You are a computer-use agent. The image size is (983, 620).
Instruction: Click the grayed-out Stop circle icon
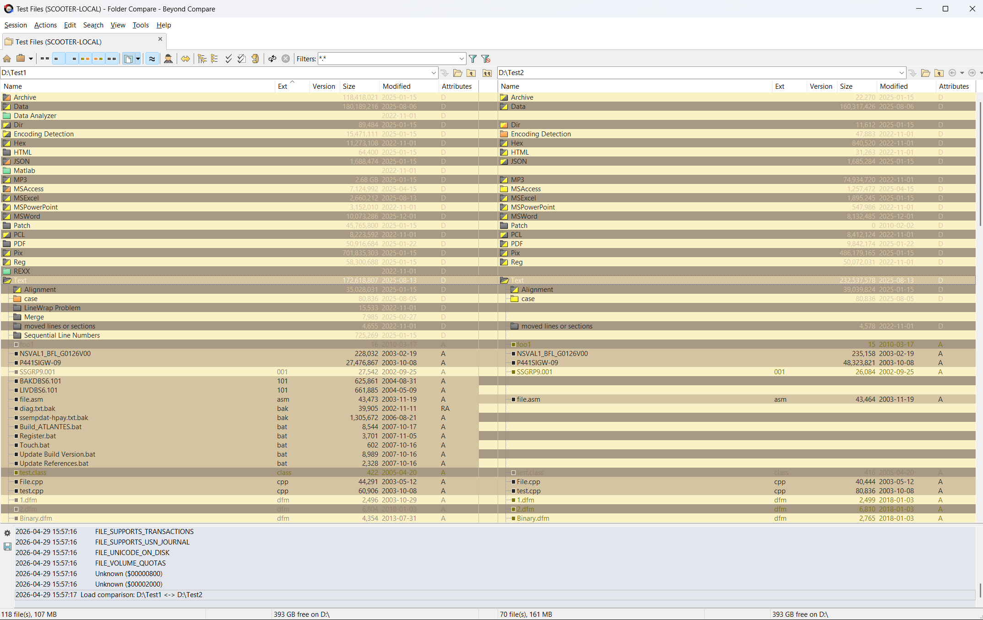pos(286,59)
